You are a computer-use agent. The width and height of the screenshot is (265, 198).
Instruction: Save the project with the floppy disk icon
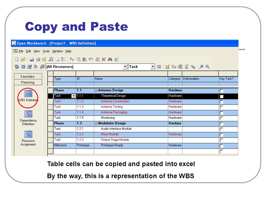tap(31, 59)
